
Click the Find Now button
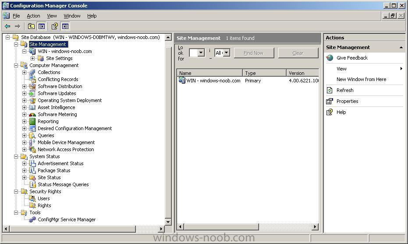254,53
